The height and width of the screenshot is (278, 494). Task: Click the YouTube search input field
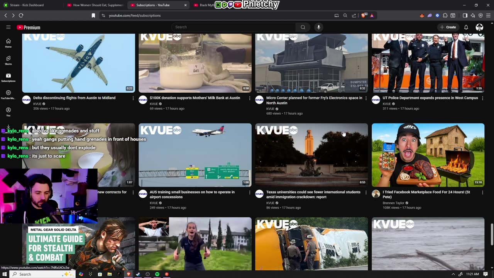click(234, 27)
